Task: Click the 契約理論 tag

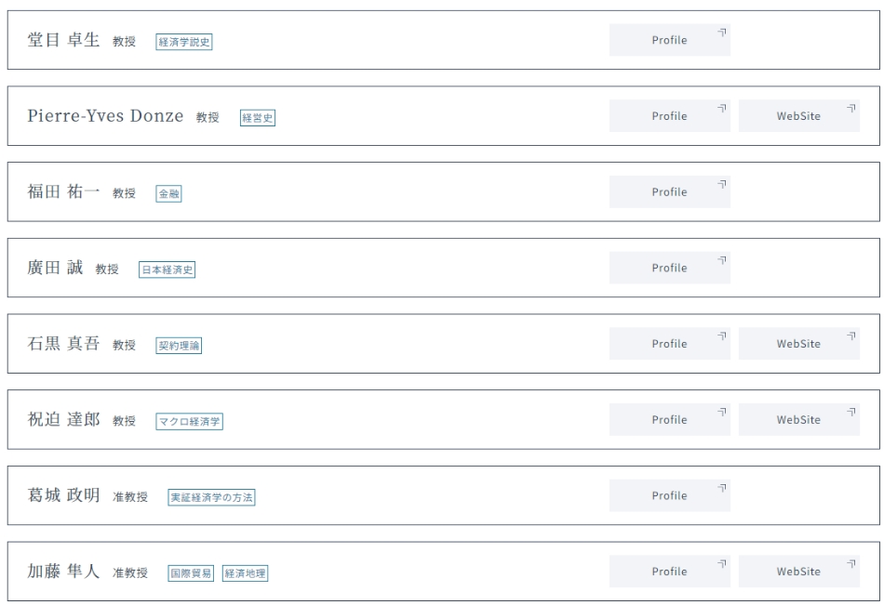Action: click(x=179, y=346)
